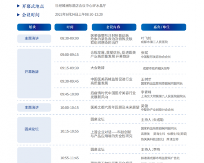Click 圆桌论坛 content text beside 主持人:朱彧聪
The width and height of the screenshot is (204, 163).
(98, 119)
